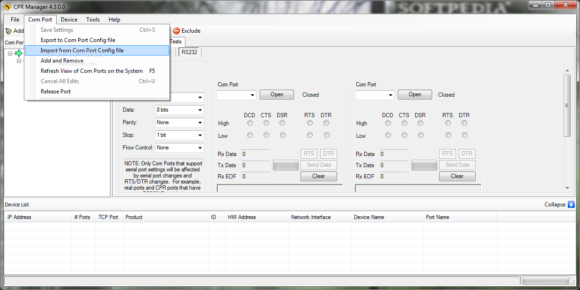Click the TCP Port column header

109,217
